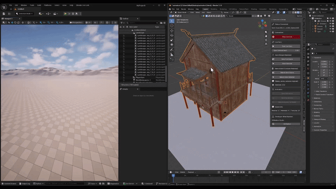Open Blender Render menu

click(x=184, y=9)
